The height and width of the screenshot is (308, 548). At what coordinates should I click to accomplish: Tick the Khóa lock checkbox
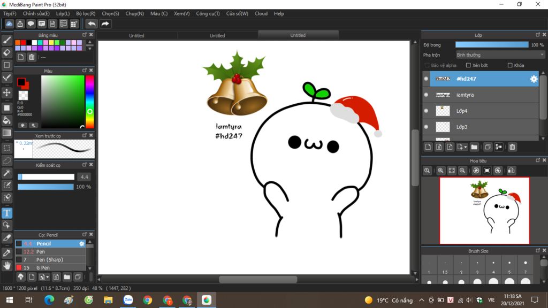pos(510,65)
